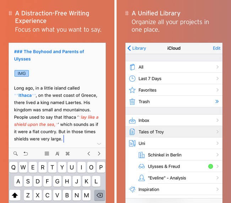
Task: Tap Edit in the iCloud header
Action: tap(216, 48)
